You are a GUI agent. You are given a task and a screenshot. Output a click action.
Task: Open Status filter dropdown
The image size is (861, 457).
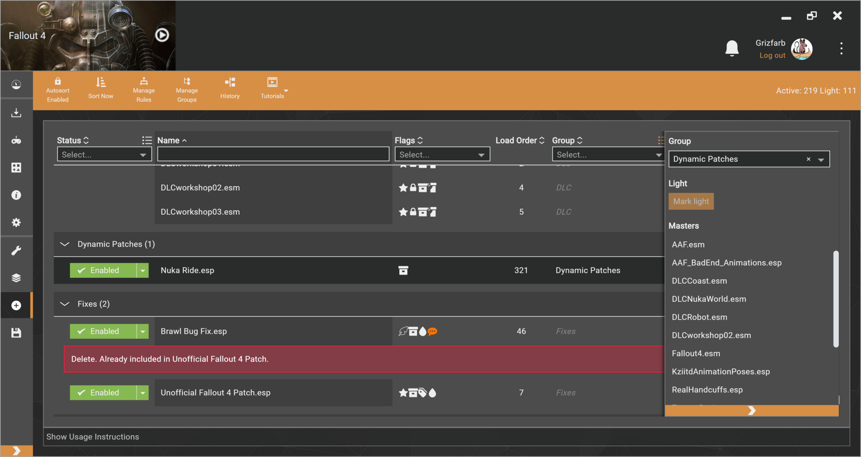(104, 155)
